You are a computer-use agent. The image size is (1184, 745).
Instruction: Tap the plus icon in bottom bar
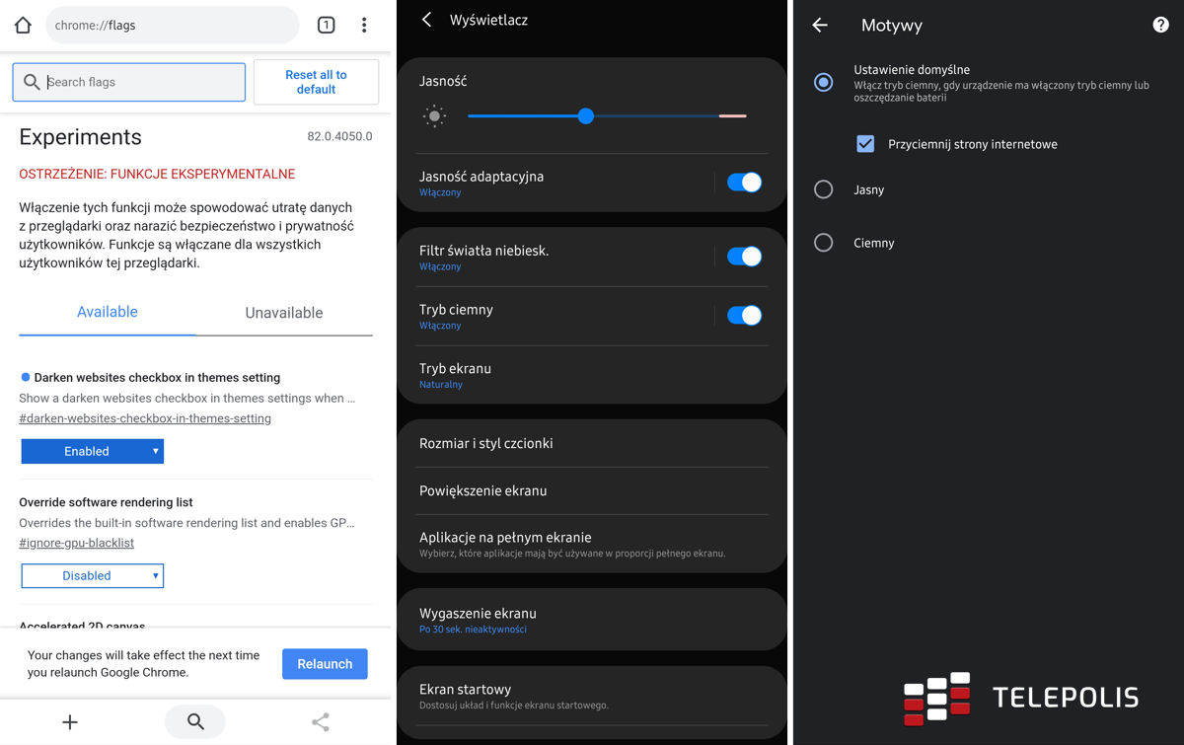70,722
